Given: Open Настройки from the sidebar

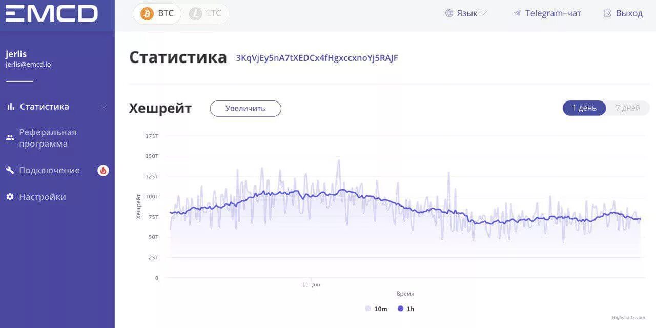Looking at the screenshot, I should (43, 197).
